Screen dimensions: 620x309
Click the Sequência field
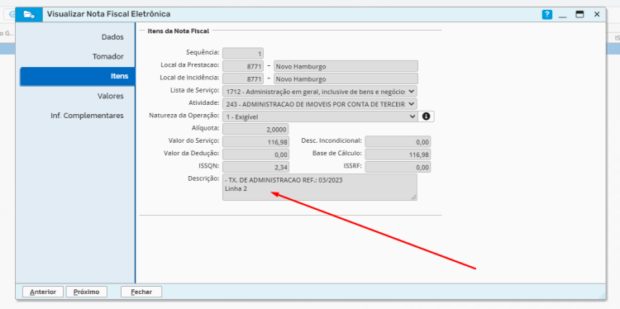[243, 54]
